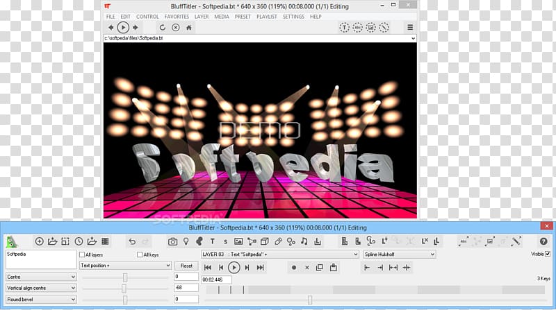Open the MEDIA menu

click(x=222, y=17)
